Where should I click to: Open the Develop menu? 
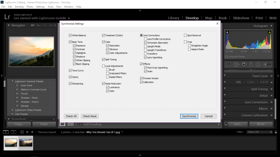pyautogui.click(x=19, y=7)
